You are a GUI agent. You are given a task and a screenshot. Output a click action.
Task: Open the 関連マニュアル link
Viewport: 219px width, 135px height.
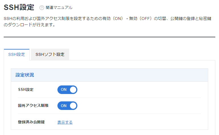59,8
